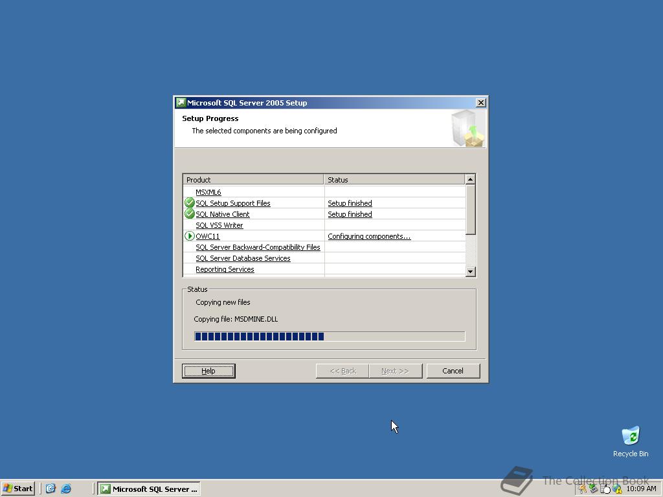Open the Recycle Bin desktop icon
Screen dimensions: 663x497
pyautogui.click(x=631, y=441)
